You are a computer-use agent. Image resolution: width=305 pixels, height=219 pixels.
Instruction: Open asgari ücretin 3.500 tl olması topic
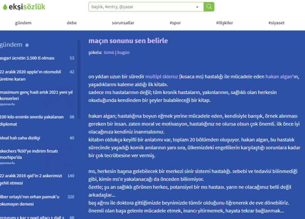pyautogui.click(x=27, y=58)
